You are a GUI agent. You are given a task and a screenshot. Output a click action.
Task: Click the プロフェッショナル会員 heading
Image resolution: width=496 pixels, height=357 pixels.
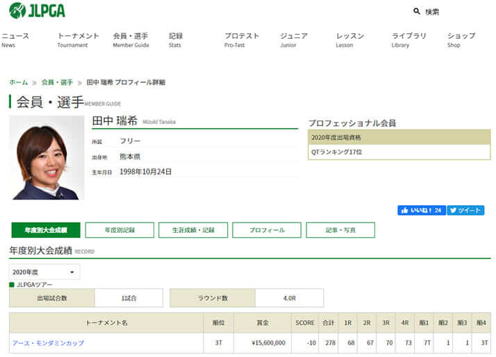[x=352, y=123]
